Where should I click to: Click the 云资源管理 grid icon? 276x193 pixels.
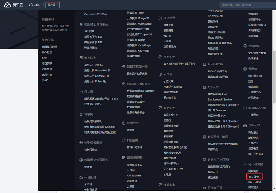(x=124, y=158)
